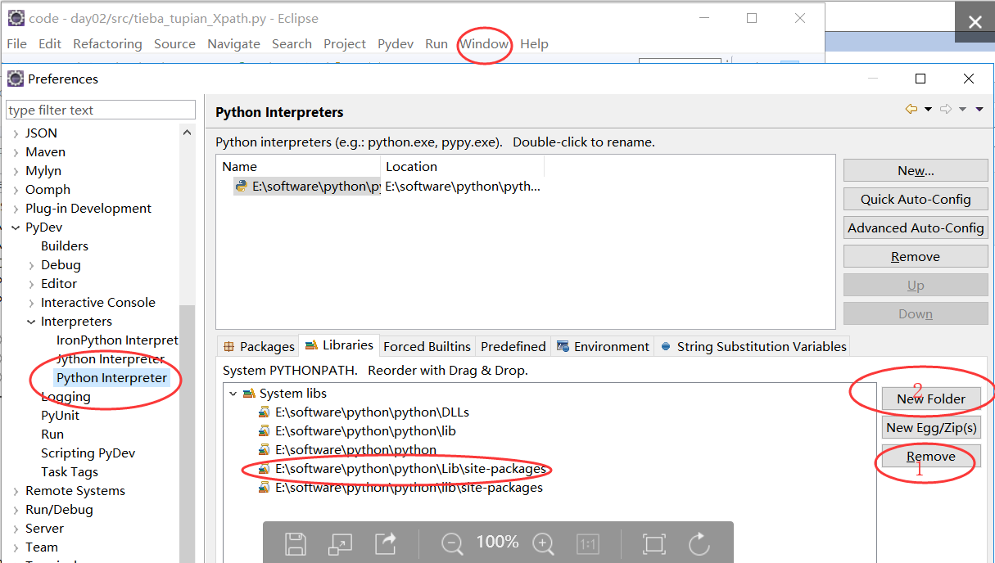Click the grey forward arrow in Preferences
The width and height of the screenshot is (995, 563).
(946, 109)
